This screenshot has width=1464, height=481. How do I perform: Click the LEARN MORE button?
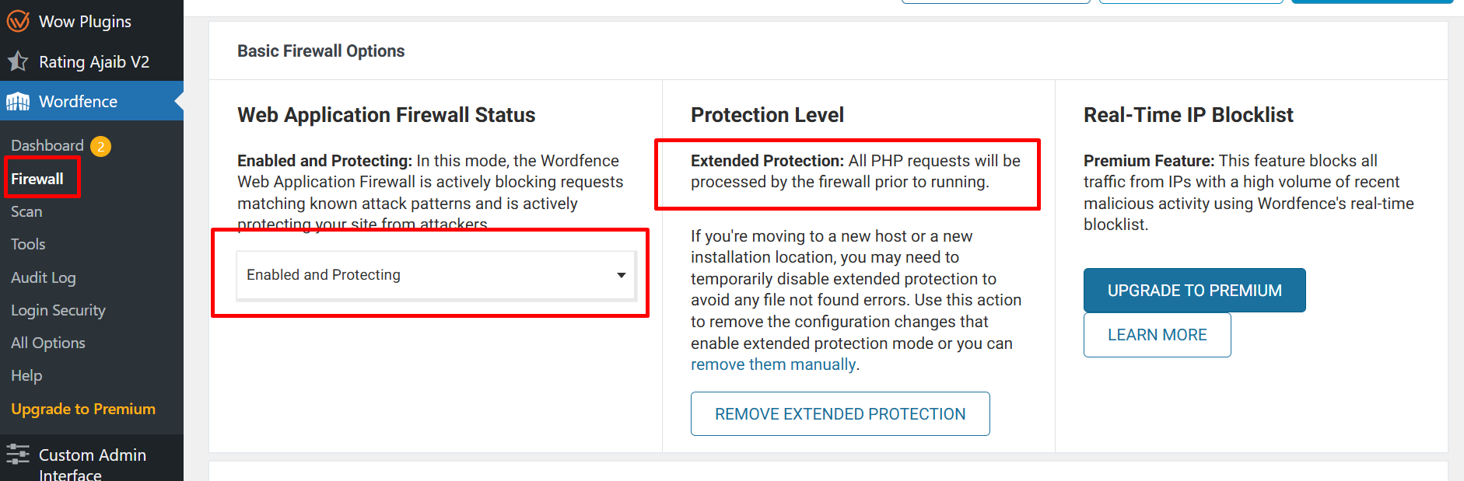tap(1157, 335)
